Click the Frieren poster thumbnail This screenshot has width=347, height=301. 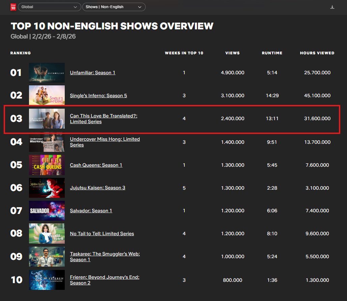(x=47, y=280)
